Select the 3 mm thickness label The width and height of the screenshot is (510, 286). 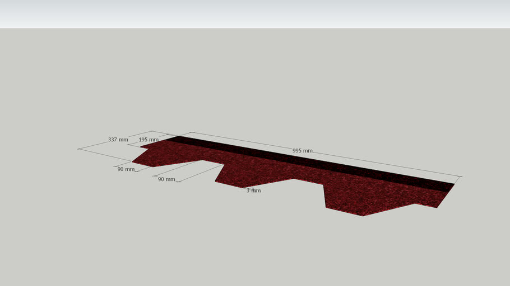(x=253, y=190)
